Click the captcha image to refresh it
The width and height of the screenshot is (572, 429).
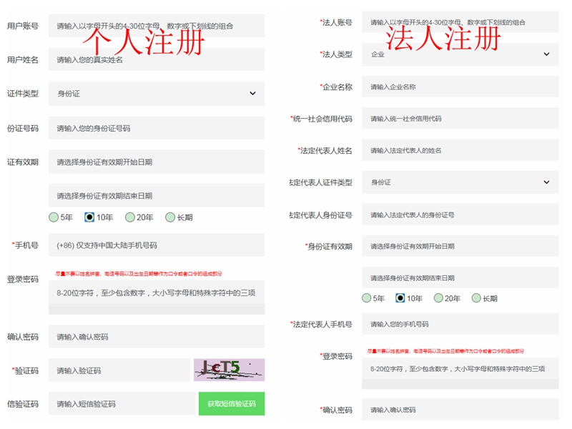click(229, 370)
